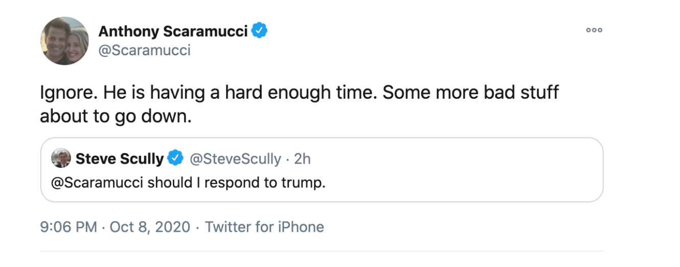Click the @SteveScully handle

point(235,159)
